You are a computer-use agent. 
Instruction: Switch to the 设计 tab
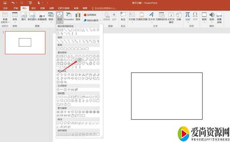pyautogui.click(x=34, y=8)
